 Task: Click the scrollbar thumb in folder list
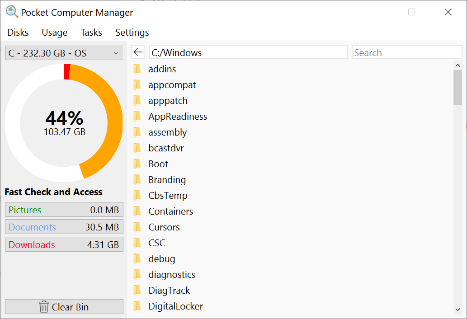pos(458,88)
